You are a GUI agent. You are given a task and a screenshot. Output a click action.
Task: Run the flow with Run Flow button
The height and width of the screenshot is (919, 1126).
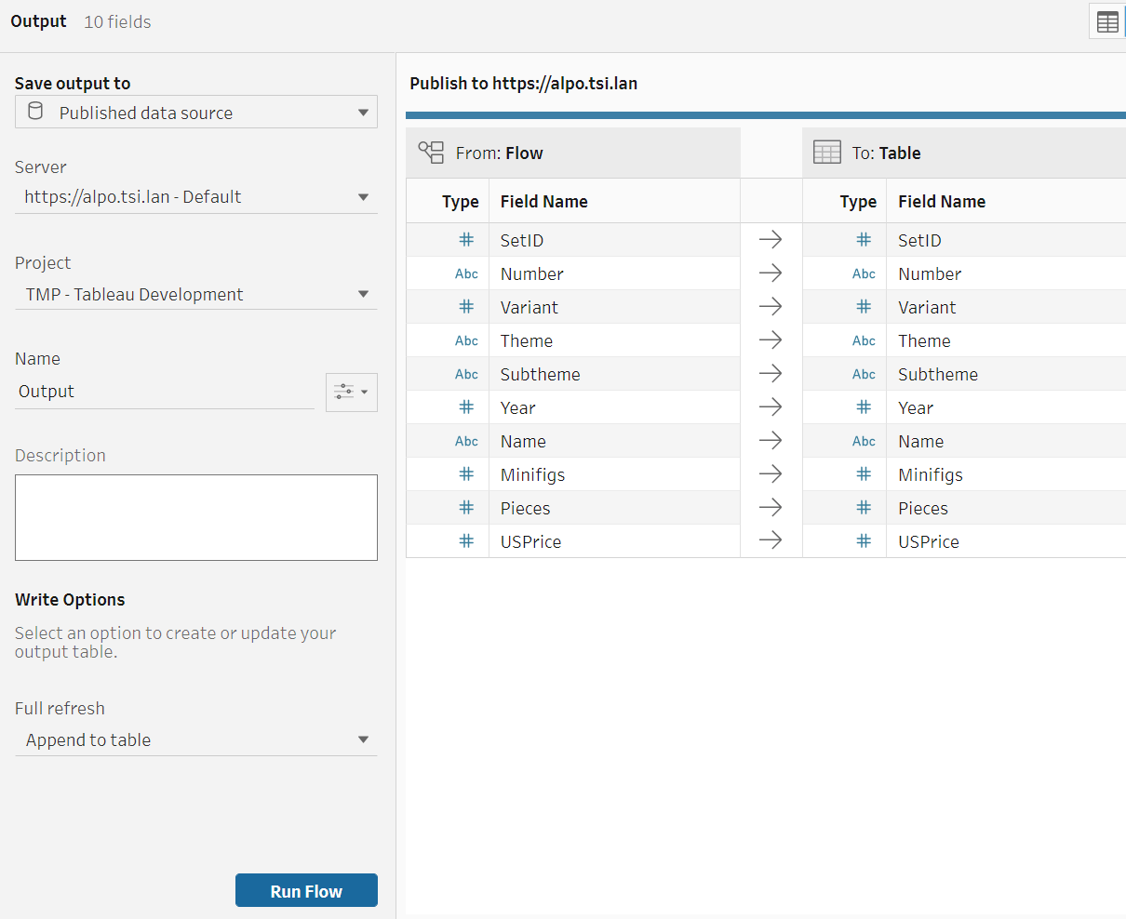[306, 890]
